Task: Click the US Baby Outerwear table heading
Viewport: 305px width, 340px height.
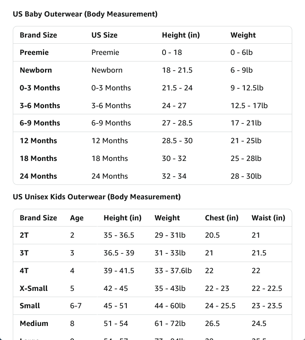Action: pyautogui.click(x=85, y=14)
